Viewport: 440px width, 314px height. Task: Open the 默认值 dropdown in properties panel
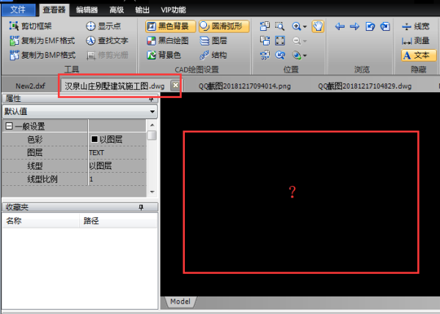(152, 112)
